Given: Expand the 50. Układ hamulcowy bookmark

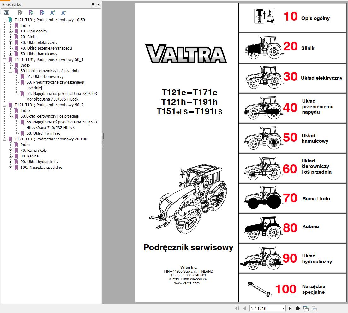Looking at the screenshot, I should pos(10,54).
